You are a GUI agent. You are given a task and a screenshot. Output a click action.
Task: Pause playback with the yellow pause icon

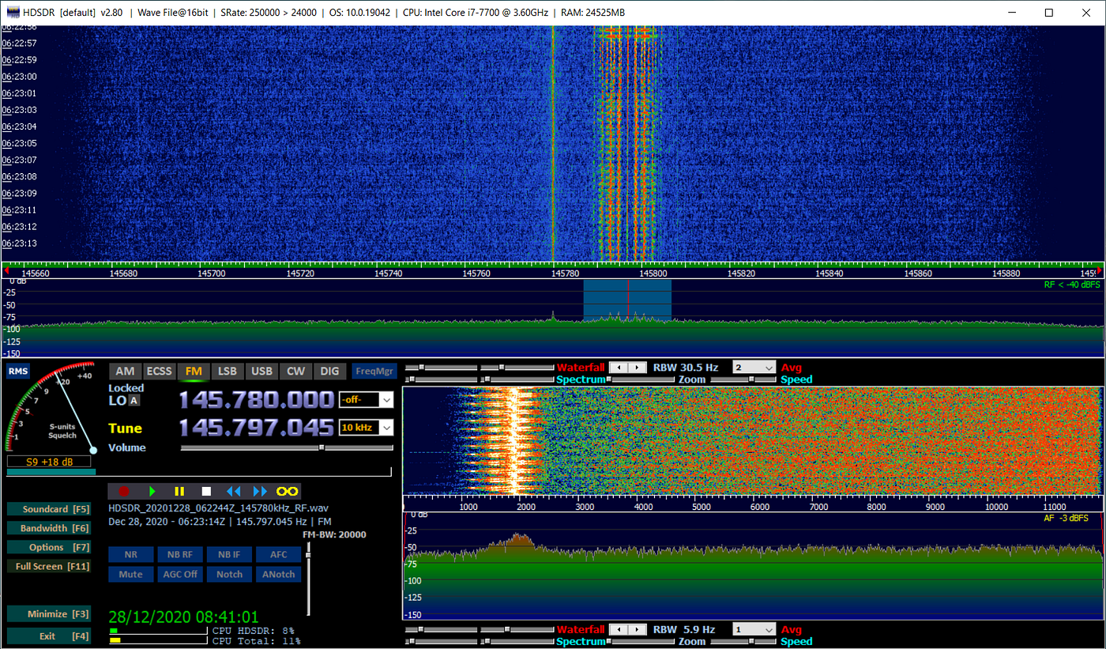179,491
